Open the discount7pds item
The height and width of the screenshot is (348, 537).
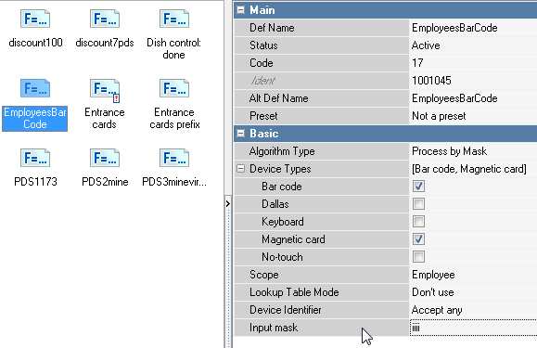[105, 19]
